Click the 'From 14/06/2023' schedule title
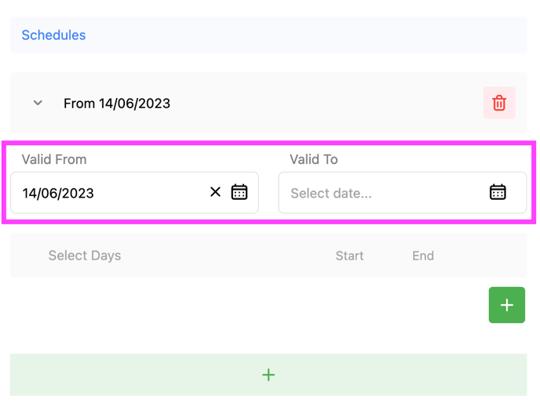Screen dimensions: 540x414 point(117,103)
